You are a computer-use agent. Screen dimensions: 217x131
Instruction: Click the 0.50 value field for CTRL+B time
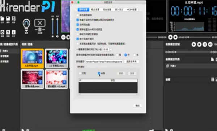point(106,49)
